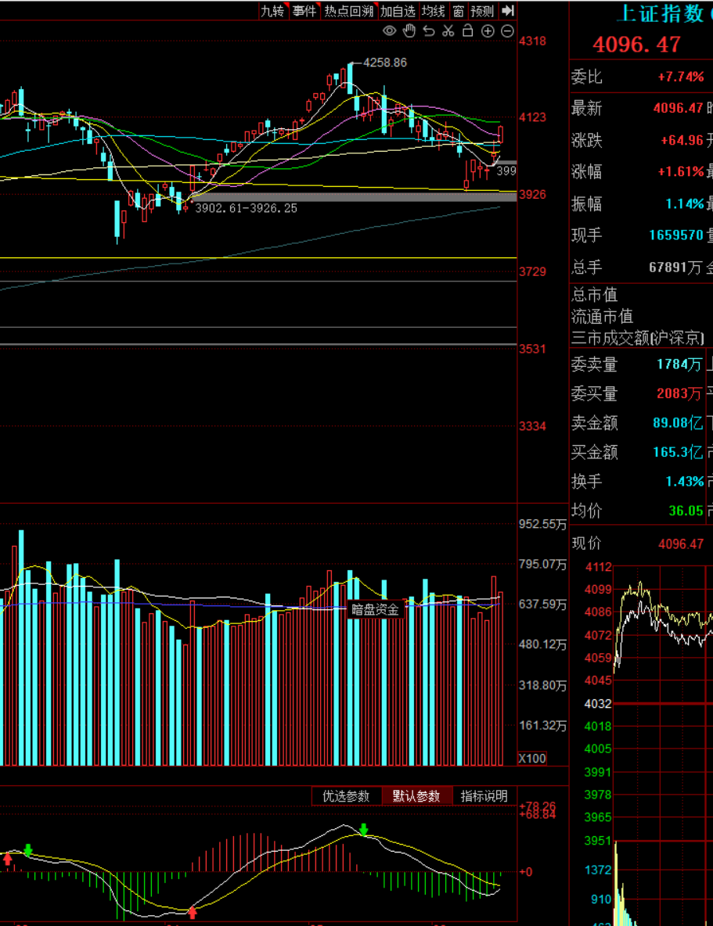Click the 买金额 165.3亿 value
The width and height of the screenshot is (713, 926).
click(678, 452)
